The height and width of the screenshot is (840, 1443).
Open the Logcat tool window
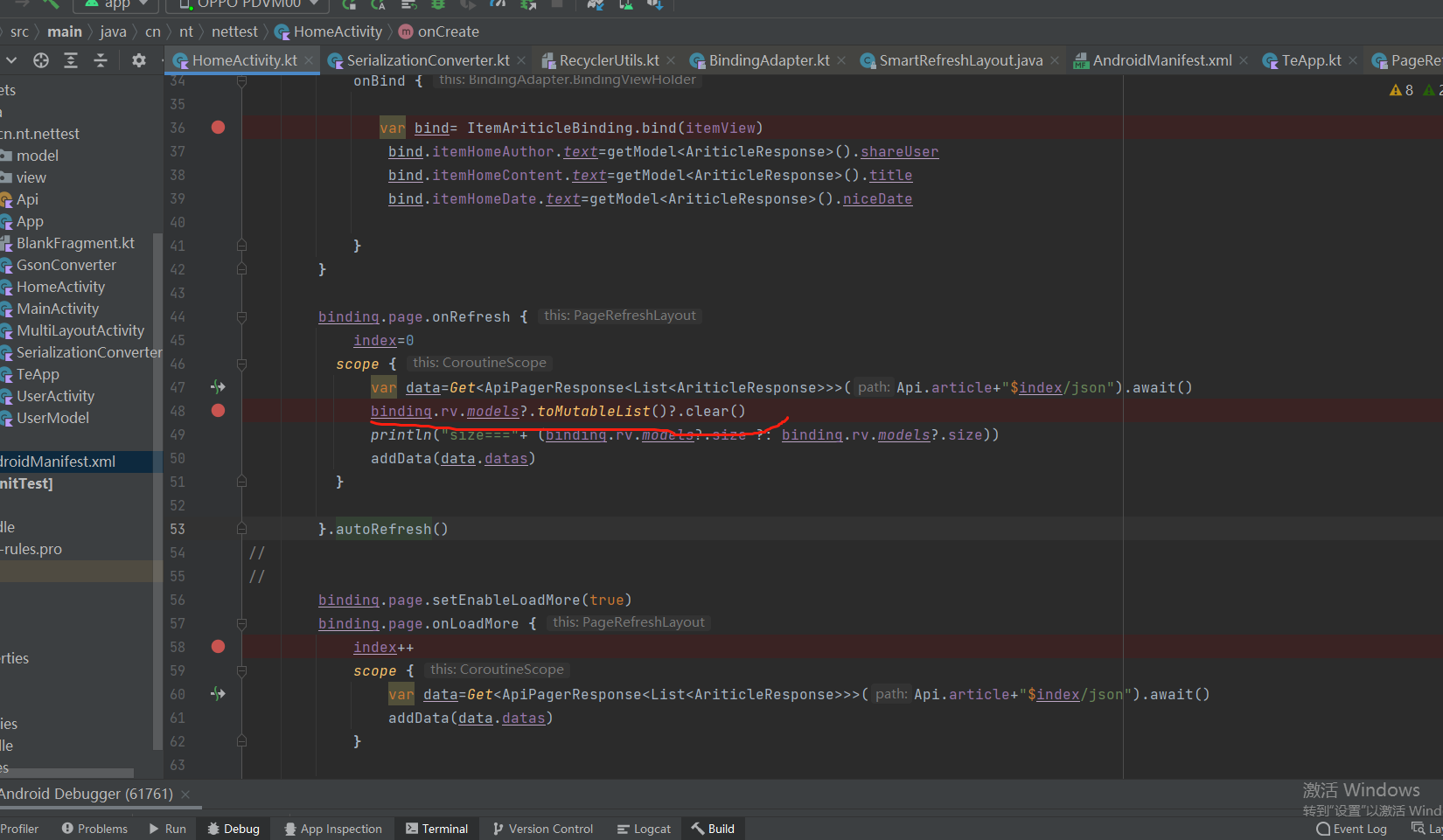tap(644, 829)
